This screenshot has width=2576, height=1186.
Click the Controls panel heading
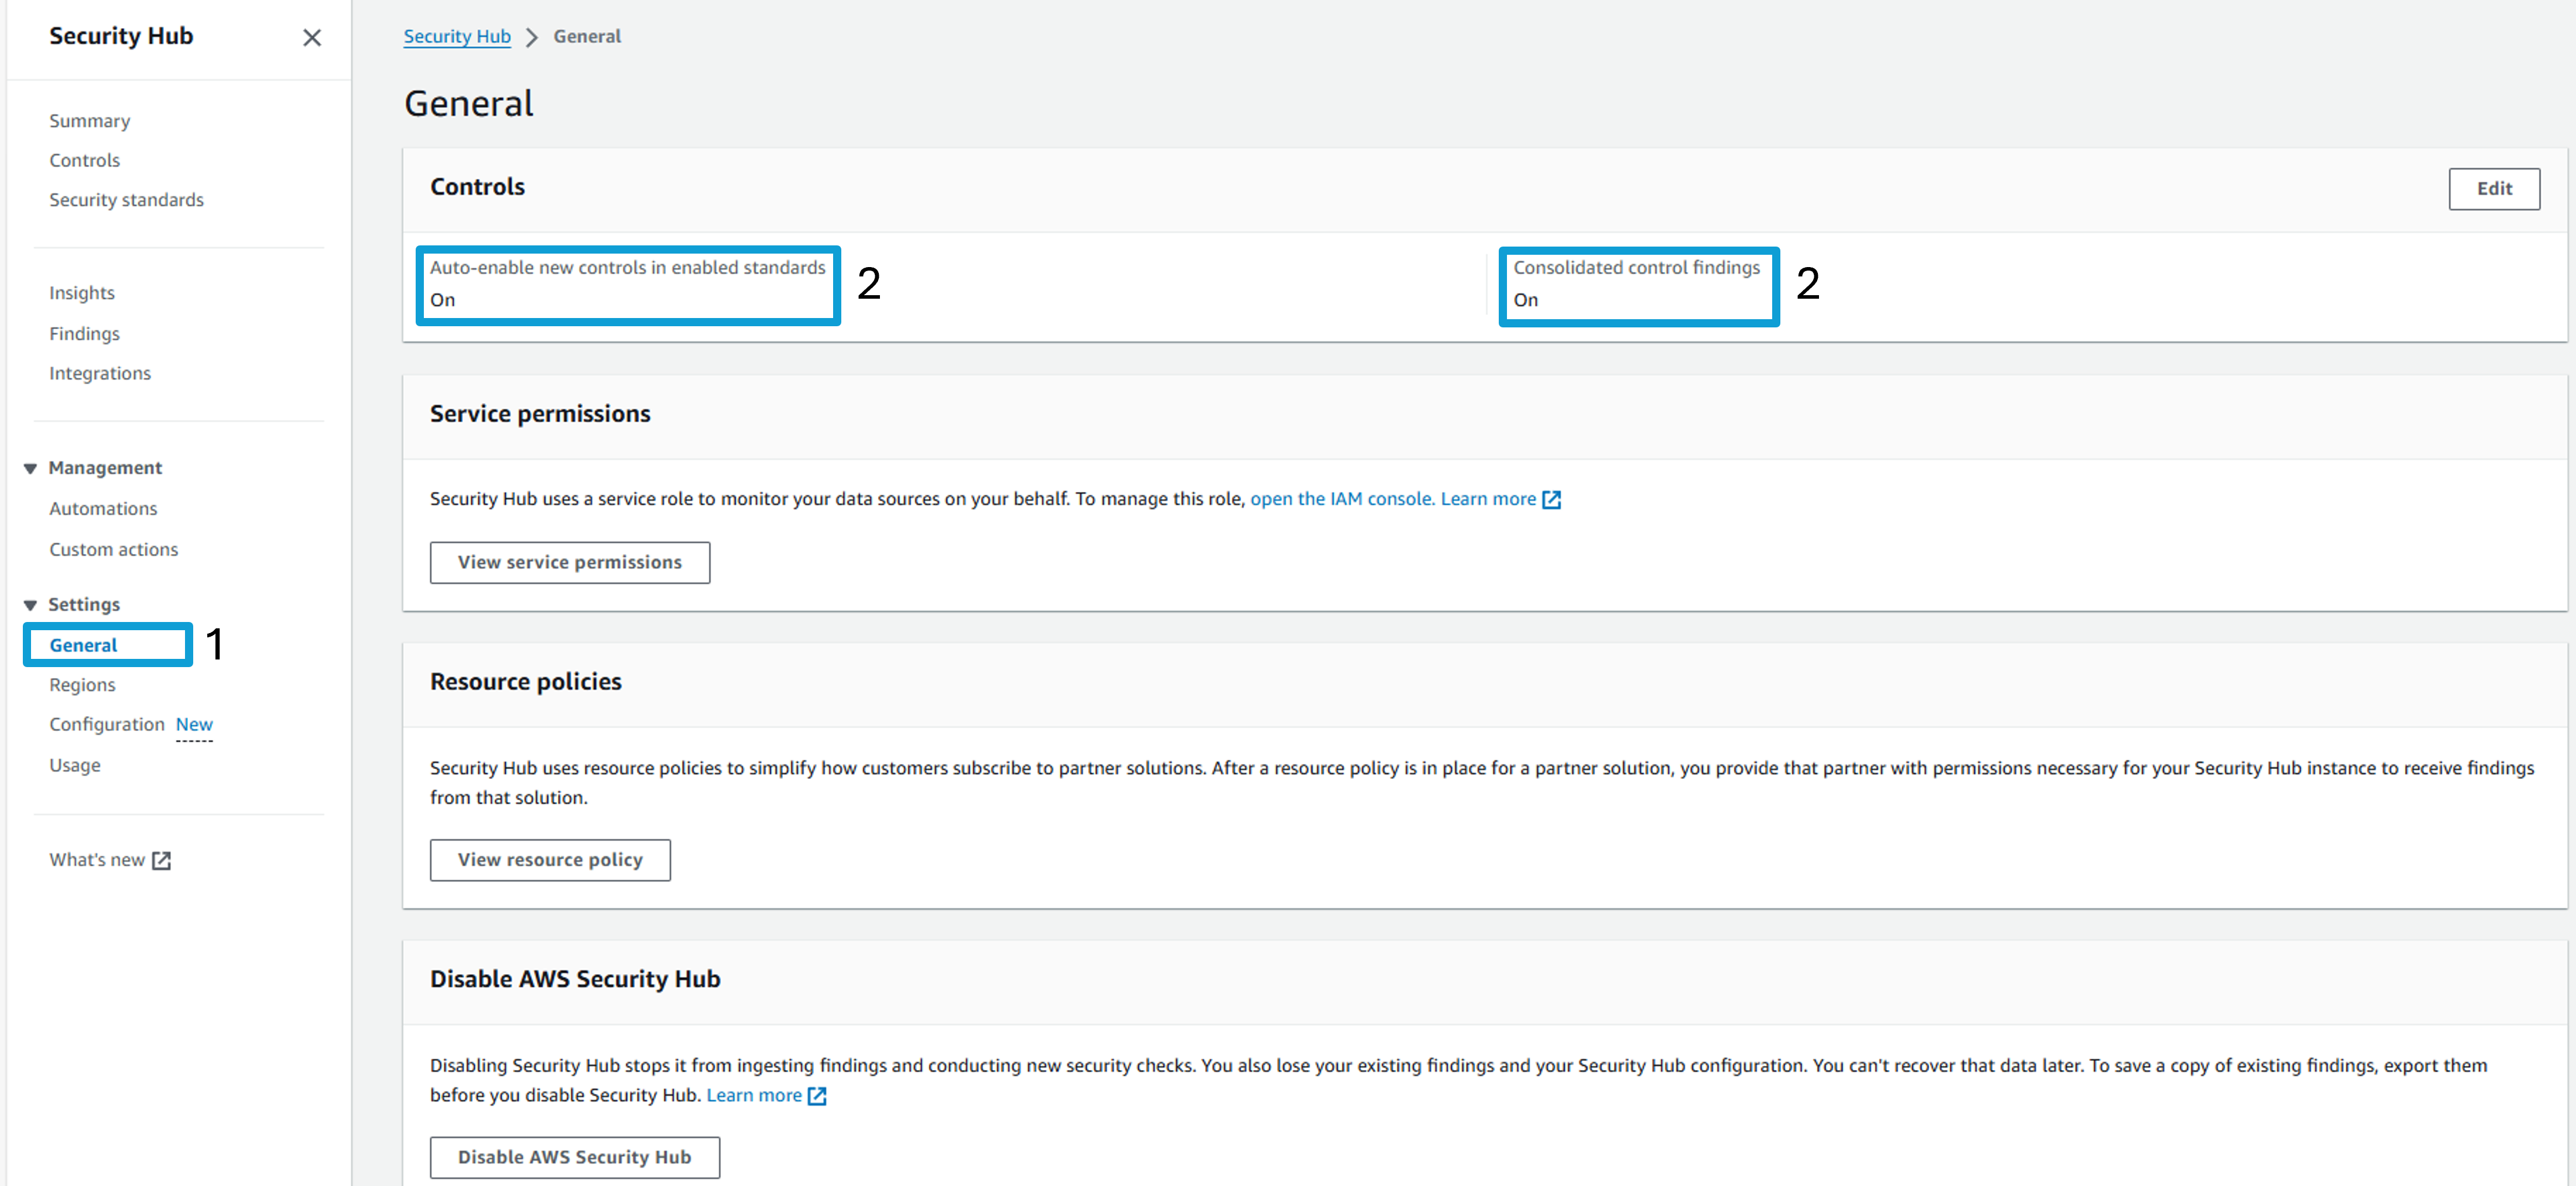[x=478, y=187]
